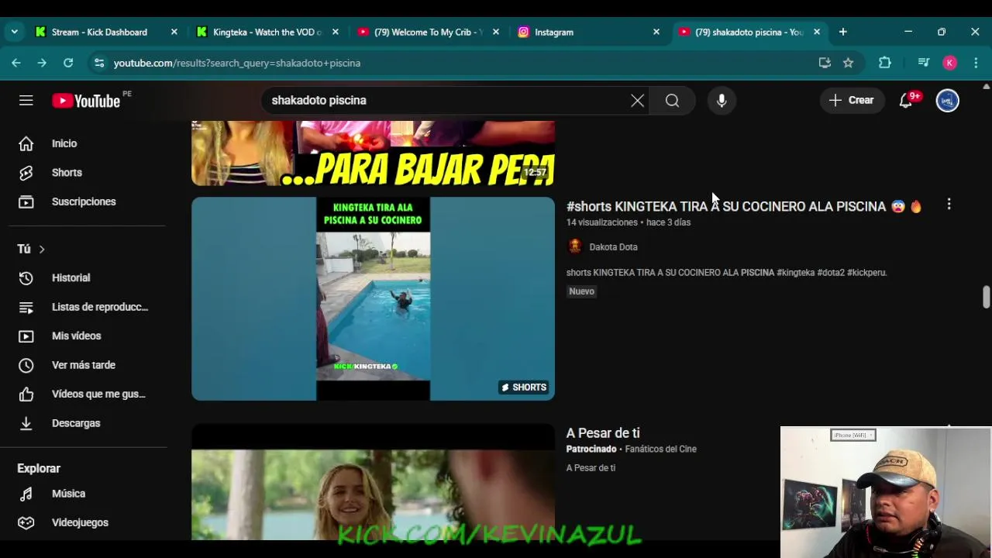Click the youtube.com address bar URL

coord(236,63)
